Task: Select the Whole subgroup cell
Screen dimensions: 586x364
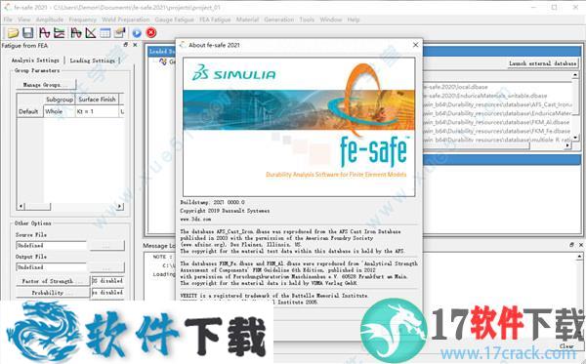Action: click(x=60, y=111)
